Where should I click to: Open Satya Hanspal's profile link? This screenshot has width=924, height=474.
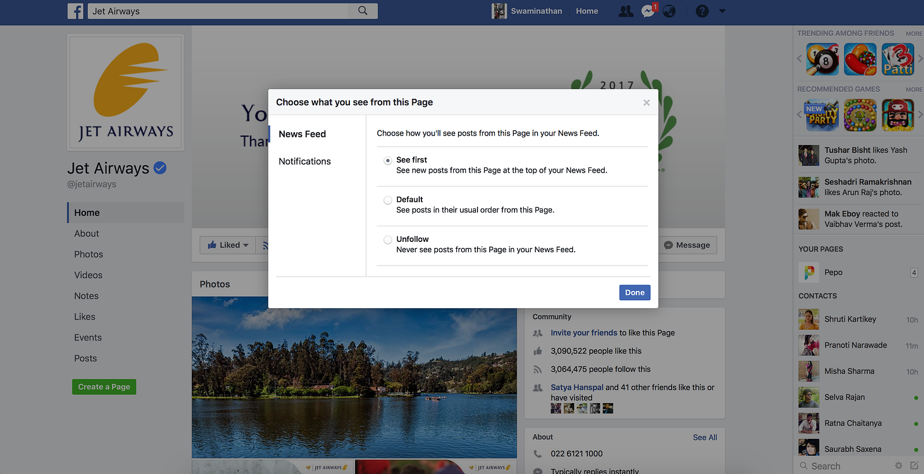(x=577, y=387)
